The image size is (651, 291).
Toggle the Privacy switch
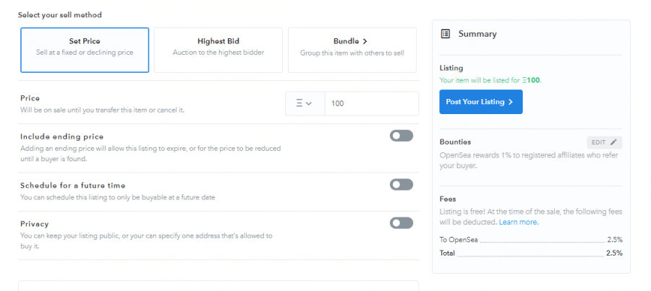tap(401, 223)
